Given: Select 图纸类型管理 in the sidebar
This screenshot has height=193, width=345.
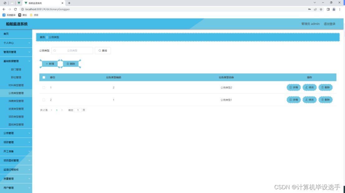Looking at the screenshot, I should pos(16,125).
